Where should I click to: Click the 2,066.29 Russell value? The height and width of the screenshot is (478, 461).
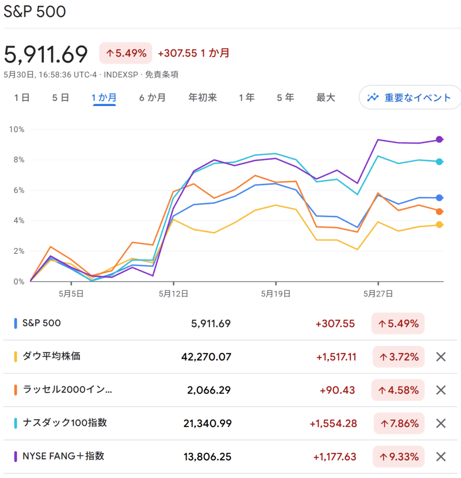tap(209, 390)
